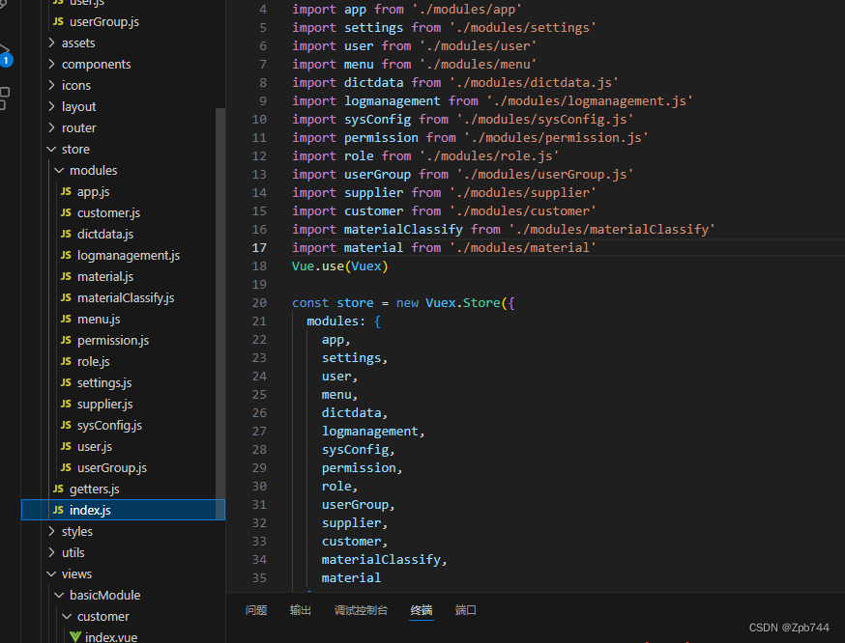Open customer.js in modules
The height and width of the screenshot is (643, 845).
pyautogui.click(x=108, y=213)
